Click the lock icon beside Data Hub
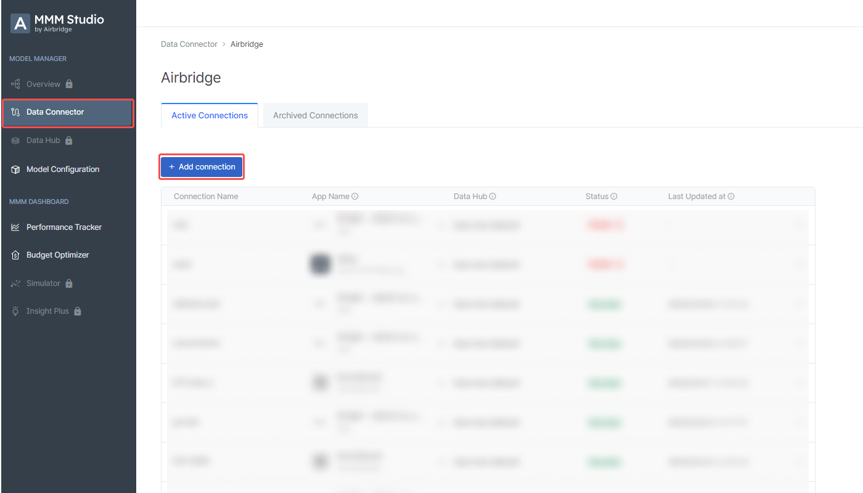The width and height of the screenshot is (863, 493). coord(69,140)
